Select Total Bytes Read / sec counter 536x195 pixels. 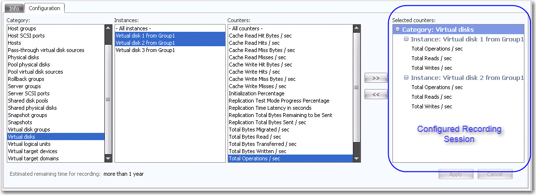click(x=255, y=137)
